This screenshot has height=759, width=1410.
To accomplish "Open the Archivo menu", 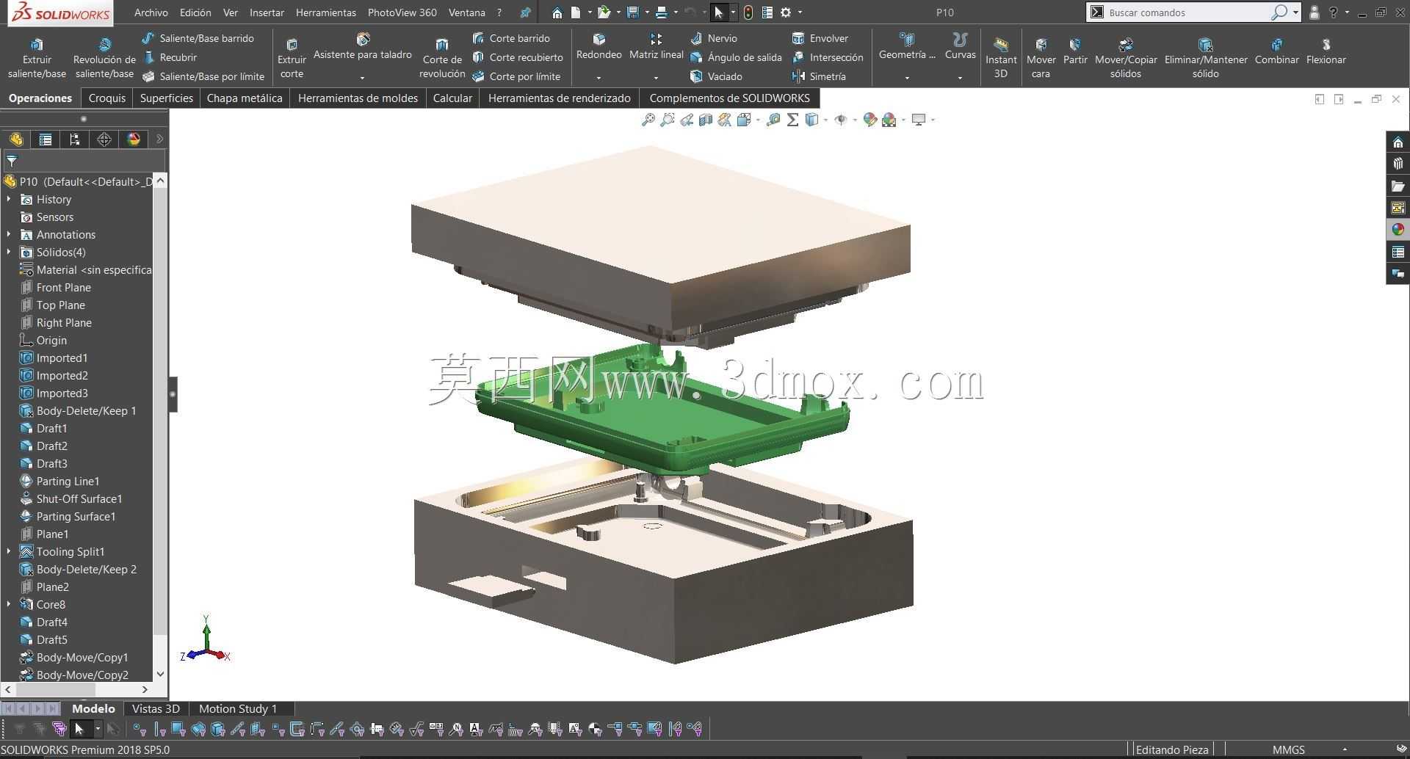I will coord(151,12).
